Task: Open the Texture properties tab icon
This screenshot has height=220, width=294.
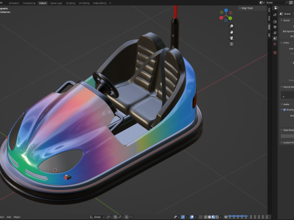Action: coord(275,53)
